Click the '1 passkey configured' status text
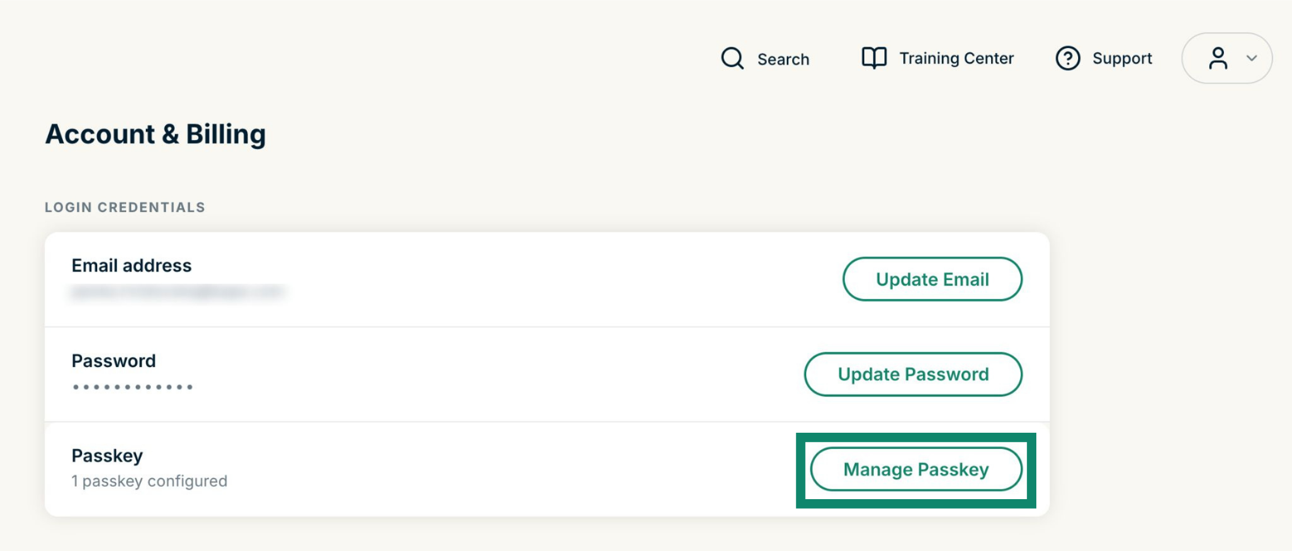Image resolution: width=1292 pixels, height=551 pixels. pos(149,481)
